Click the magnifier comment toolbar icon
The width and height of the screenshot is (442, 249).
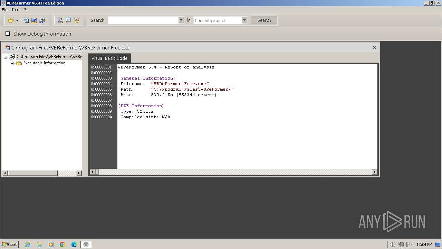pos(68,20)
